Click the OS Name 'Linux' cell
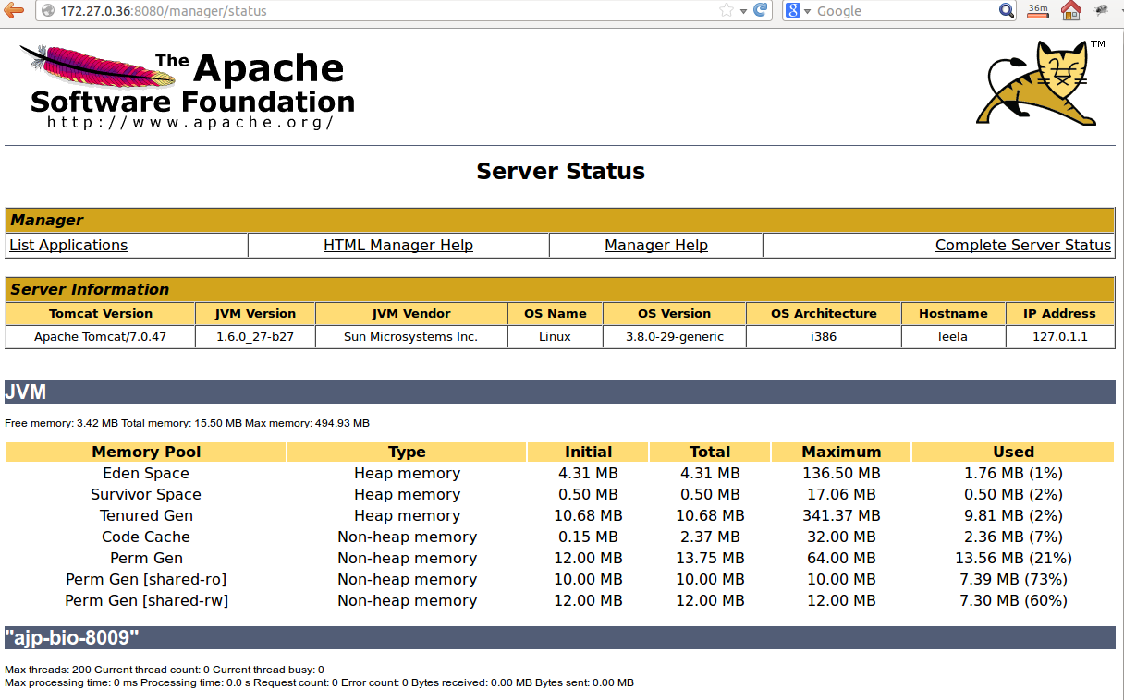Image resolution: width=1124 pixels, height=700 pixels. (556, 336)
